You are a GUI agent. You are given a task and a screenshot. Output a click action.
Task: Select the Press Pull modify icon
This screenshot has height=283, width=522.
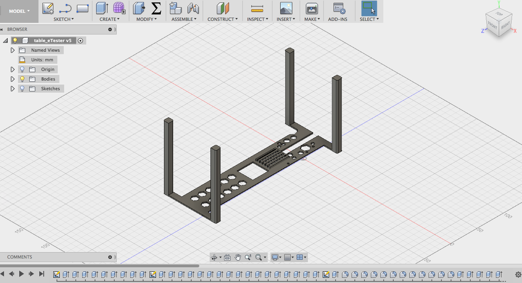tap(139, 8)
